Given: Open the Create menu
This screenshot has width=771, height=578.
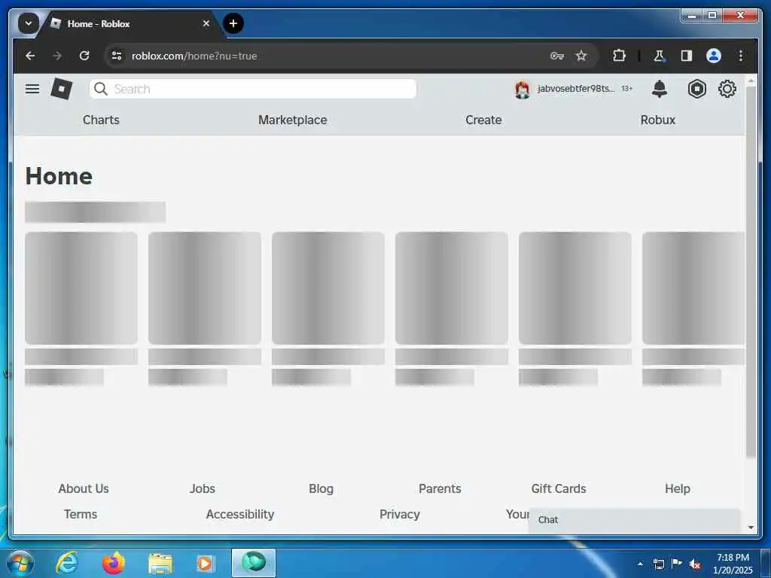Looking at the screenshot, I should (483, 120).
